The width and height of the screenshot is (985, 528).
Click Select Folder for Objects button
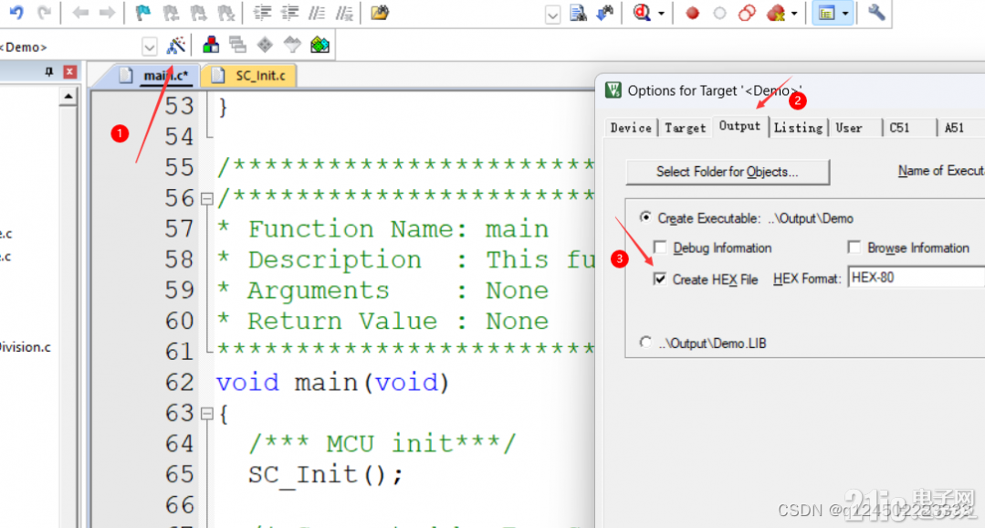(728, 172)
